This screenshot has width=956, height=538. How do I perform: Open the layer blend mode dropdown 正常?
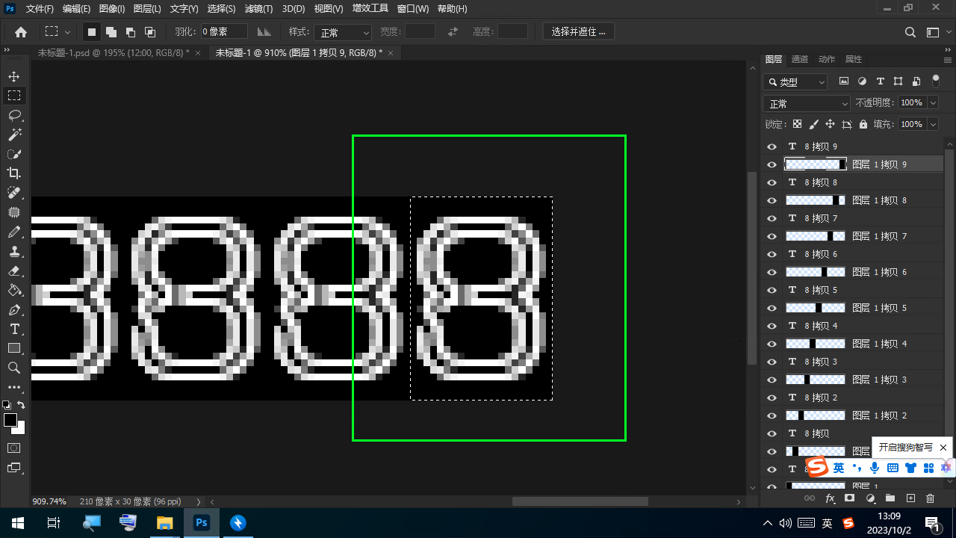[807, 104]
